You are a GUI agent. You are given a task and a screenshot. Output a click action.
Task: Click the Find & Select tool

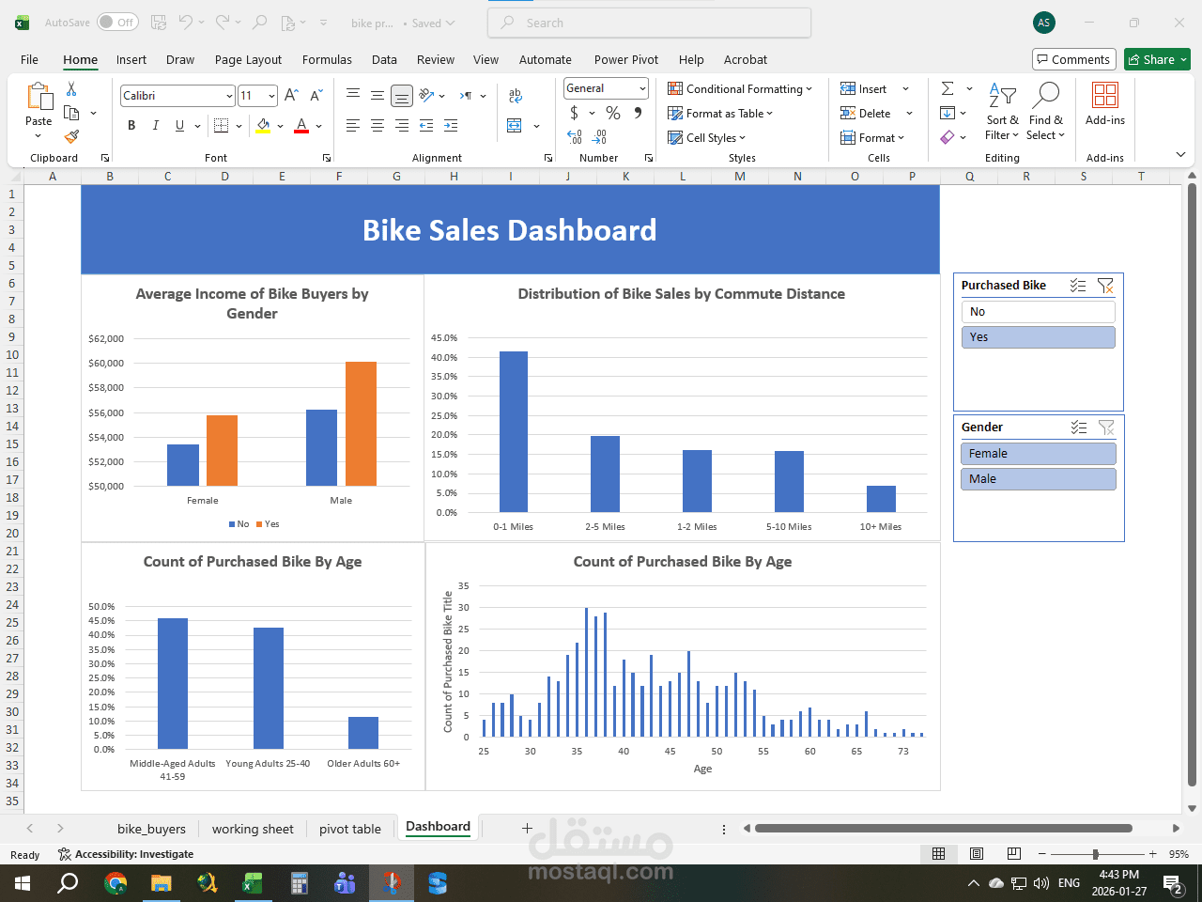[x=1045, y=113]
